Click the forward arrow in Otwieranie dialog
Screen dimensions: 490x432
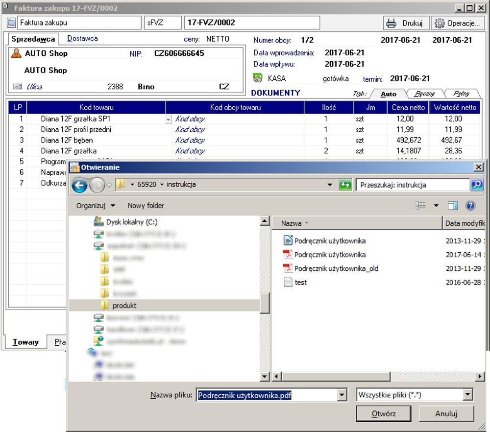coord(97,186)
